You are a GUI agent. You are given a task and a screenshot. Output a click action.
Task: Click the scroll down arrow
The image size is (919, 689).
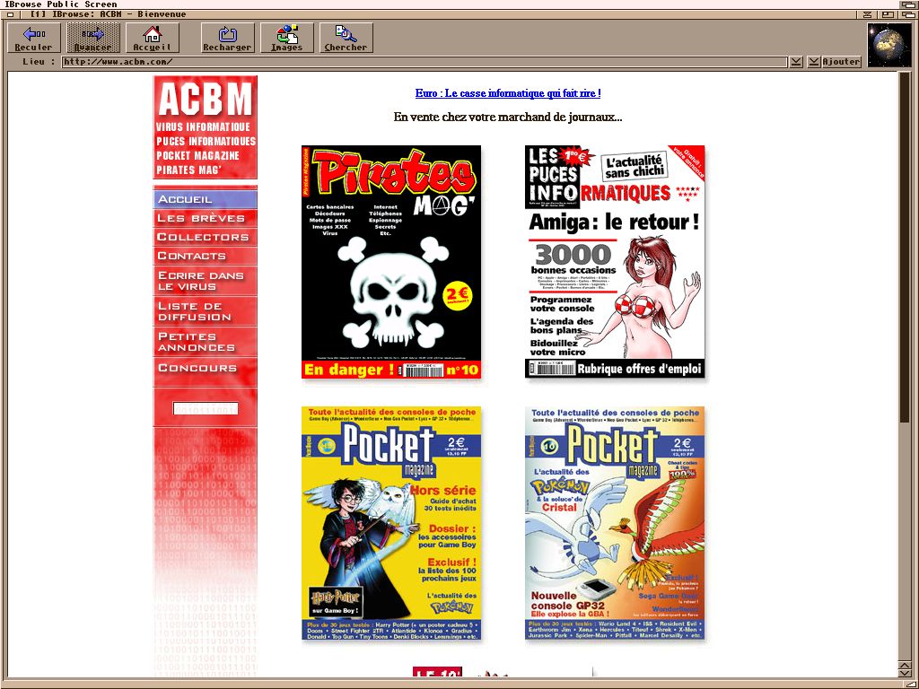(905, 674)
